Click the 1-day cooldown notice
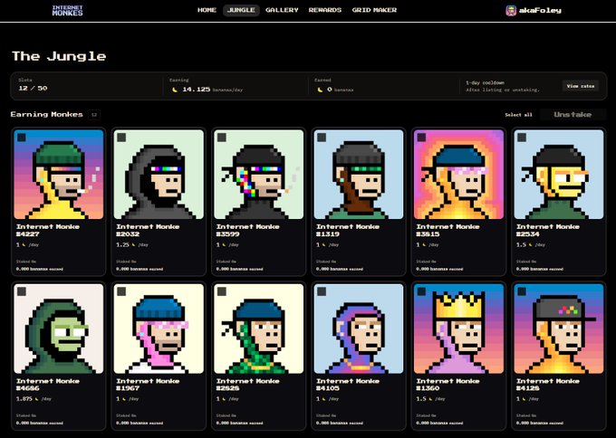The height and width of the screenshot is (438, 616). [x=503, y=86]
